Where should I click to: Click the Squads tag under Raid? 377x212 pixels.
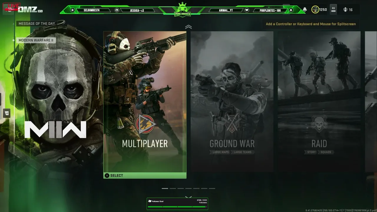coord(325,152)
